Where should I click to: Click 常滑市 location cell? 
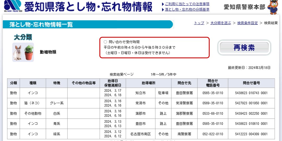(140, 103)
